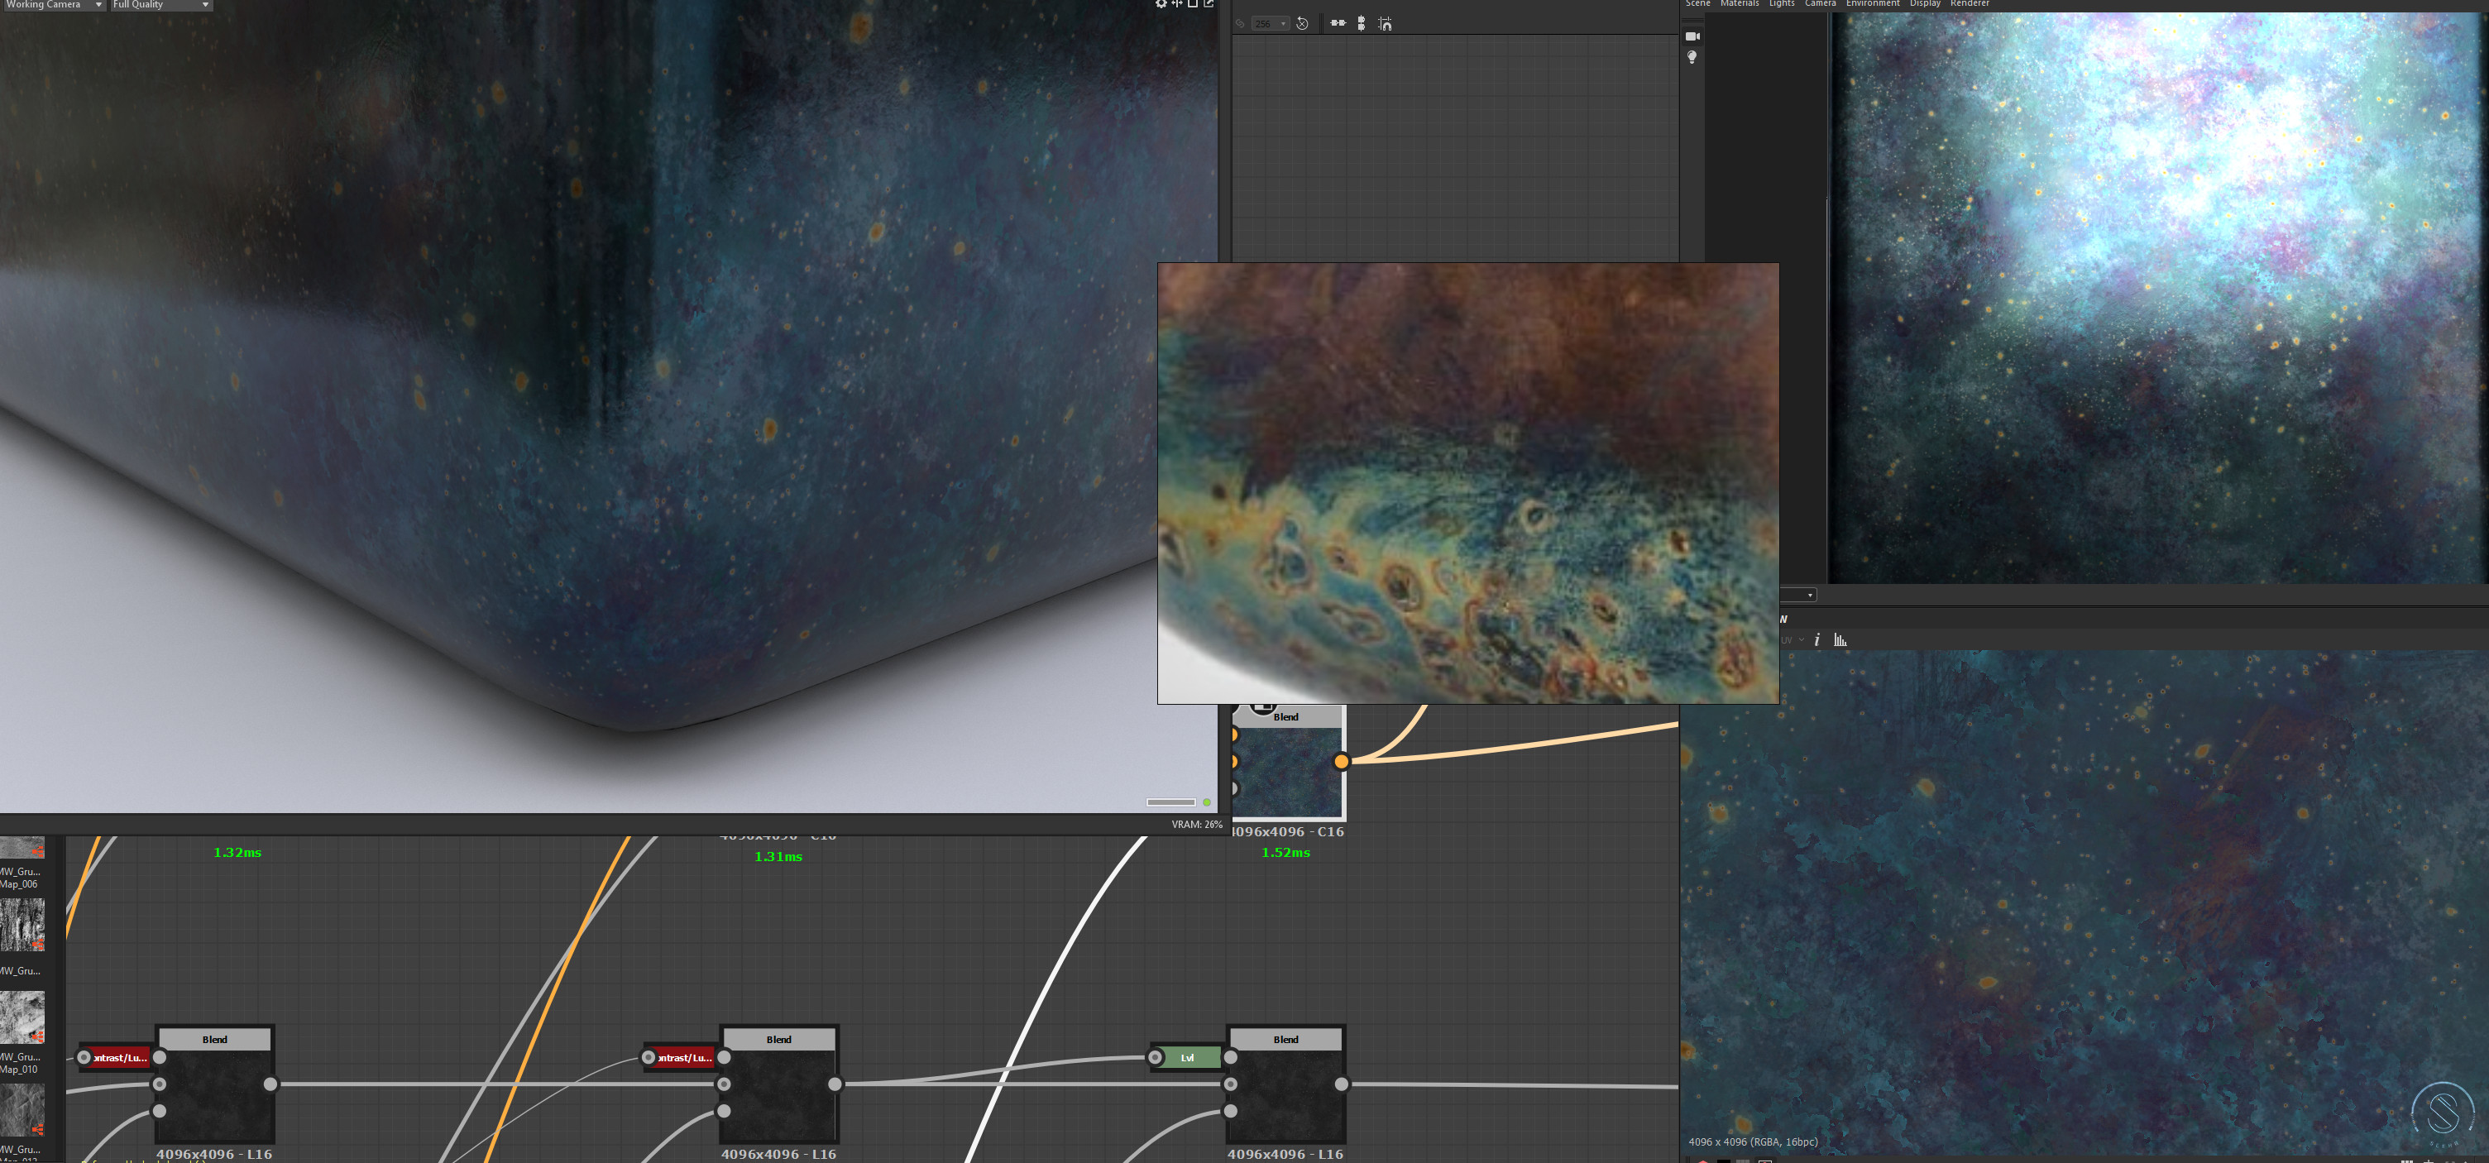2489x1163 pixels.
Task: Open the Lights menu
Action: pyautogui.click(x=1782, y=4)
